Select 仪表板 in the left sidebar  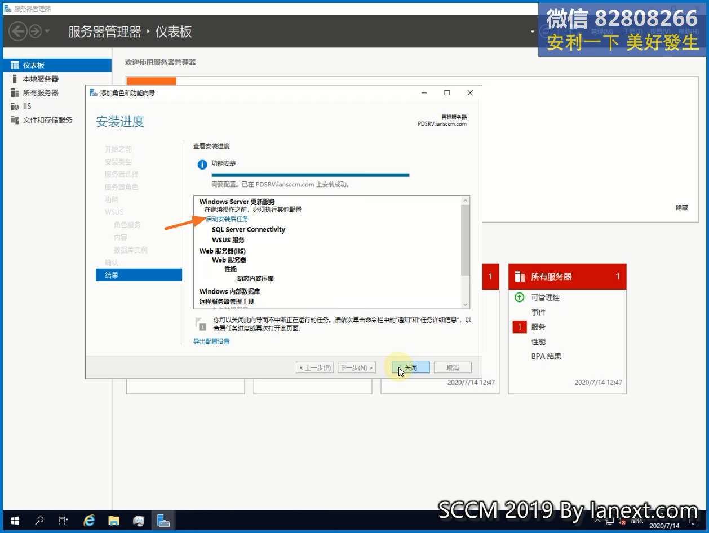point(57,65)
